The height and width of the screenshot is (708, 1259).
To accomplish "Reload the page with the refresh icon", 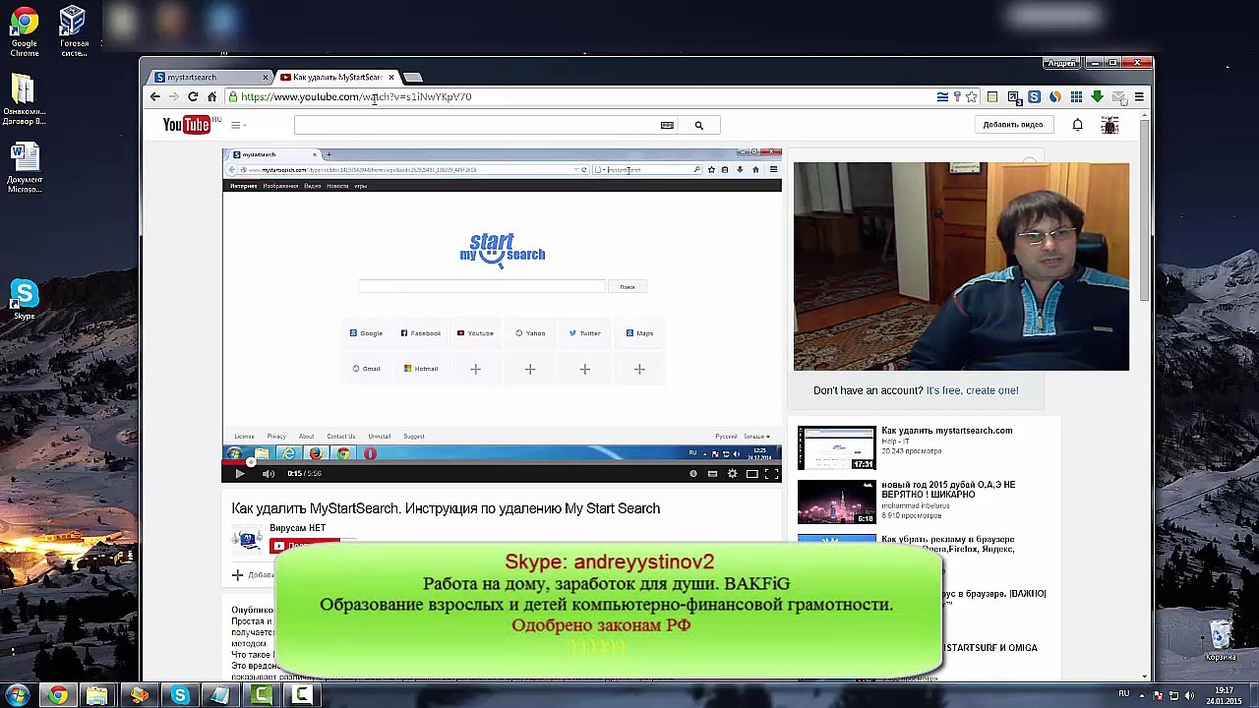I will click(193, 96).
